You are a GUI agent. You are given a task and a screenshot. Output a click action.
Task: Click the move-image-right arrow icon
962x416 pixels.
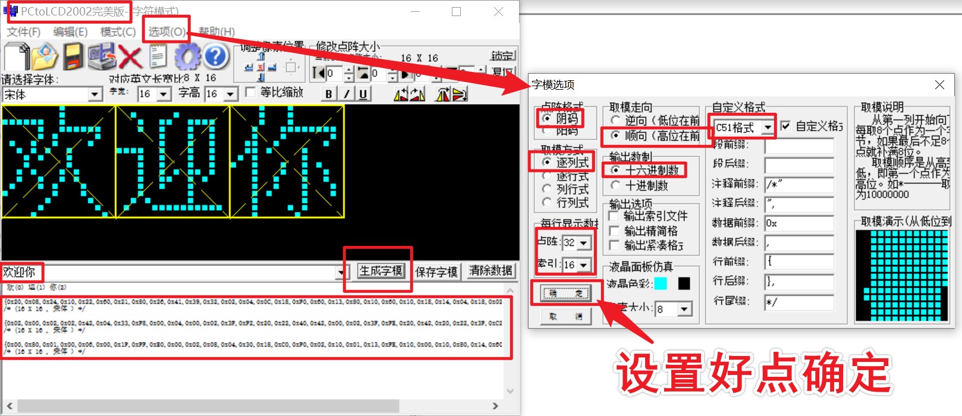(272, 68)
